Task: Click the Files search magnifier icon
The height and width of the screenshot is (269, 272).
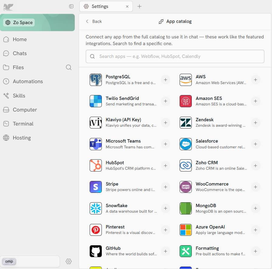Action: pyautogui.click(x=69, y=67)
